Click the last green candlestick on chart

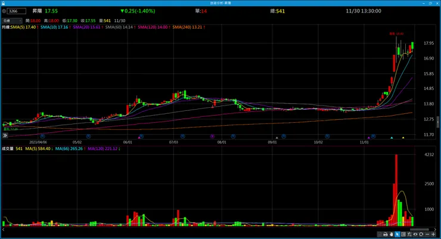coord(412,45)
